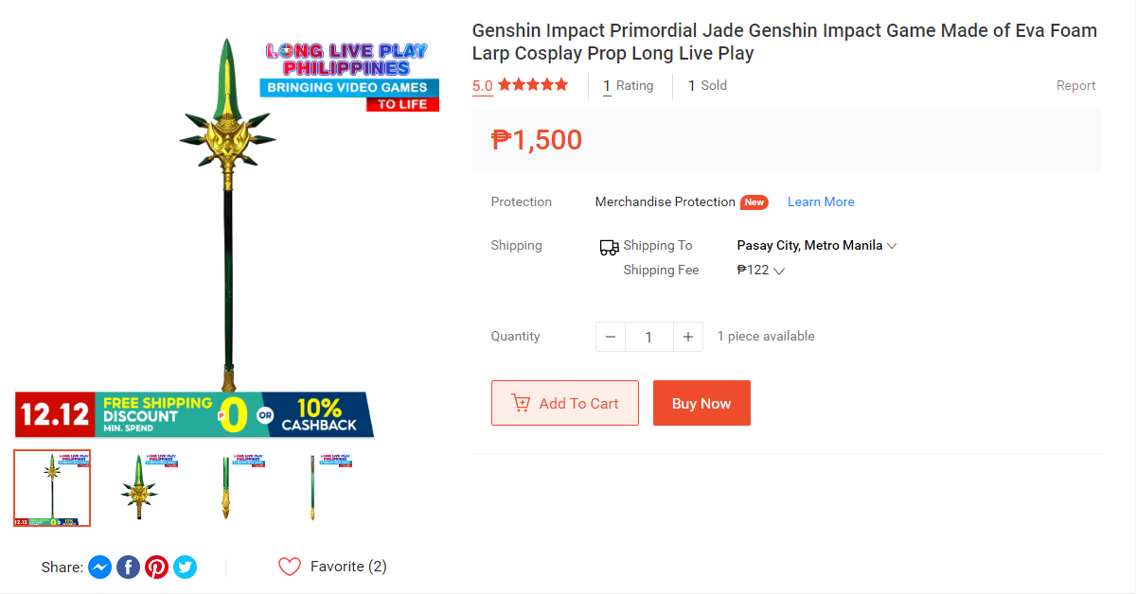
Task: Open the 1 Rating reviews link
Action: [x=629, y=85]
